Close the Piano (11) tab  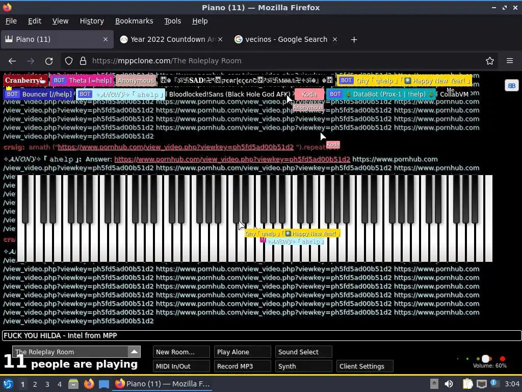(105, 39)
